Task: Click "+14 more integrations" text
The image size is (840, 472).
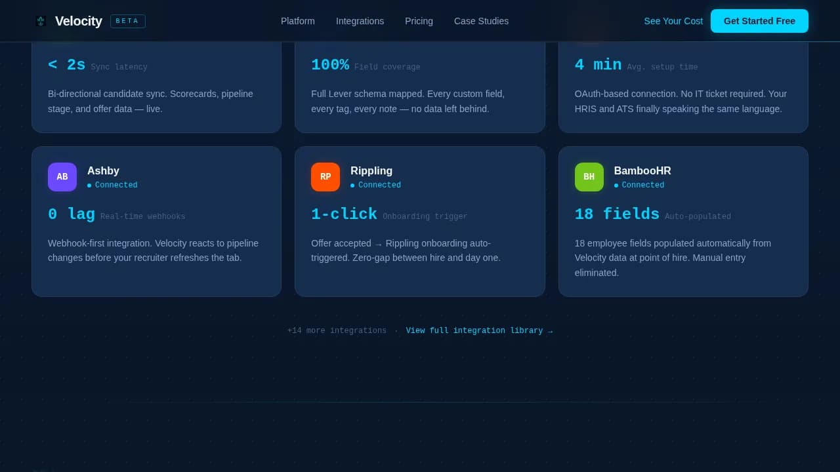Action: [x=337, y=331]
